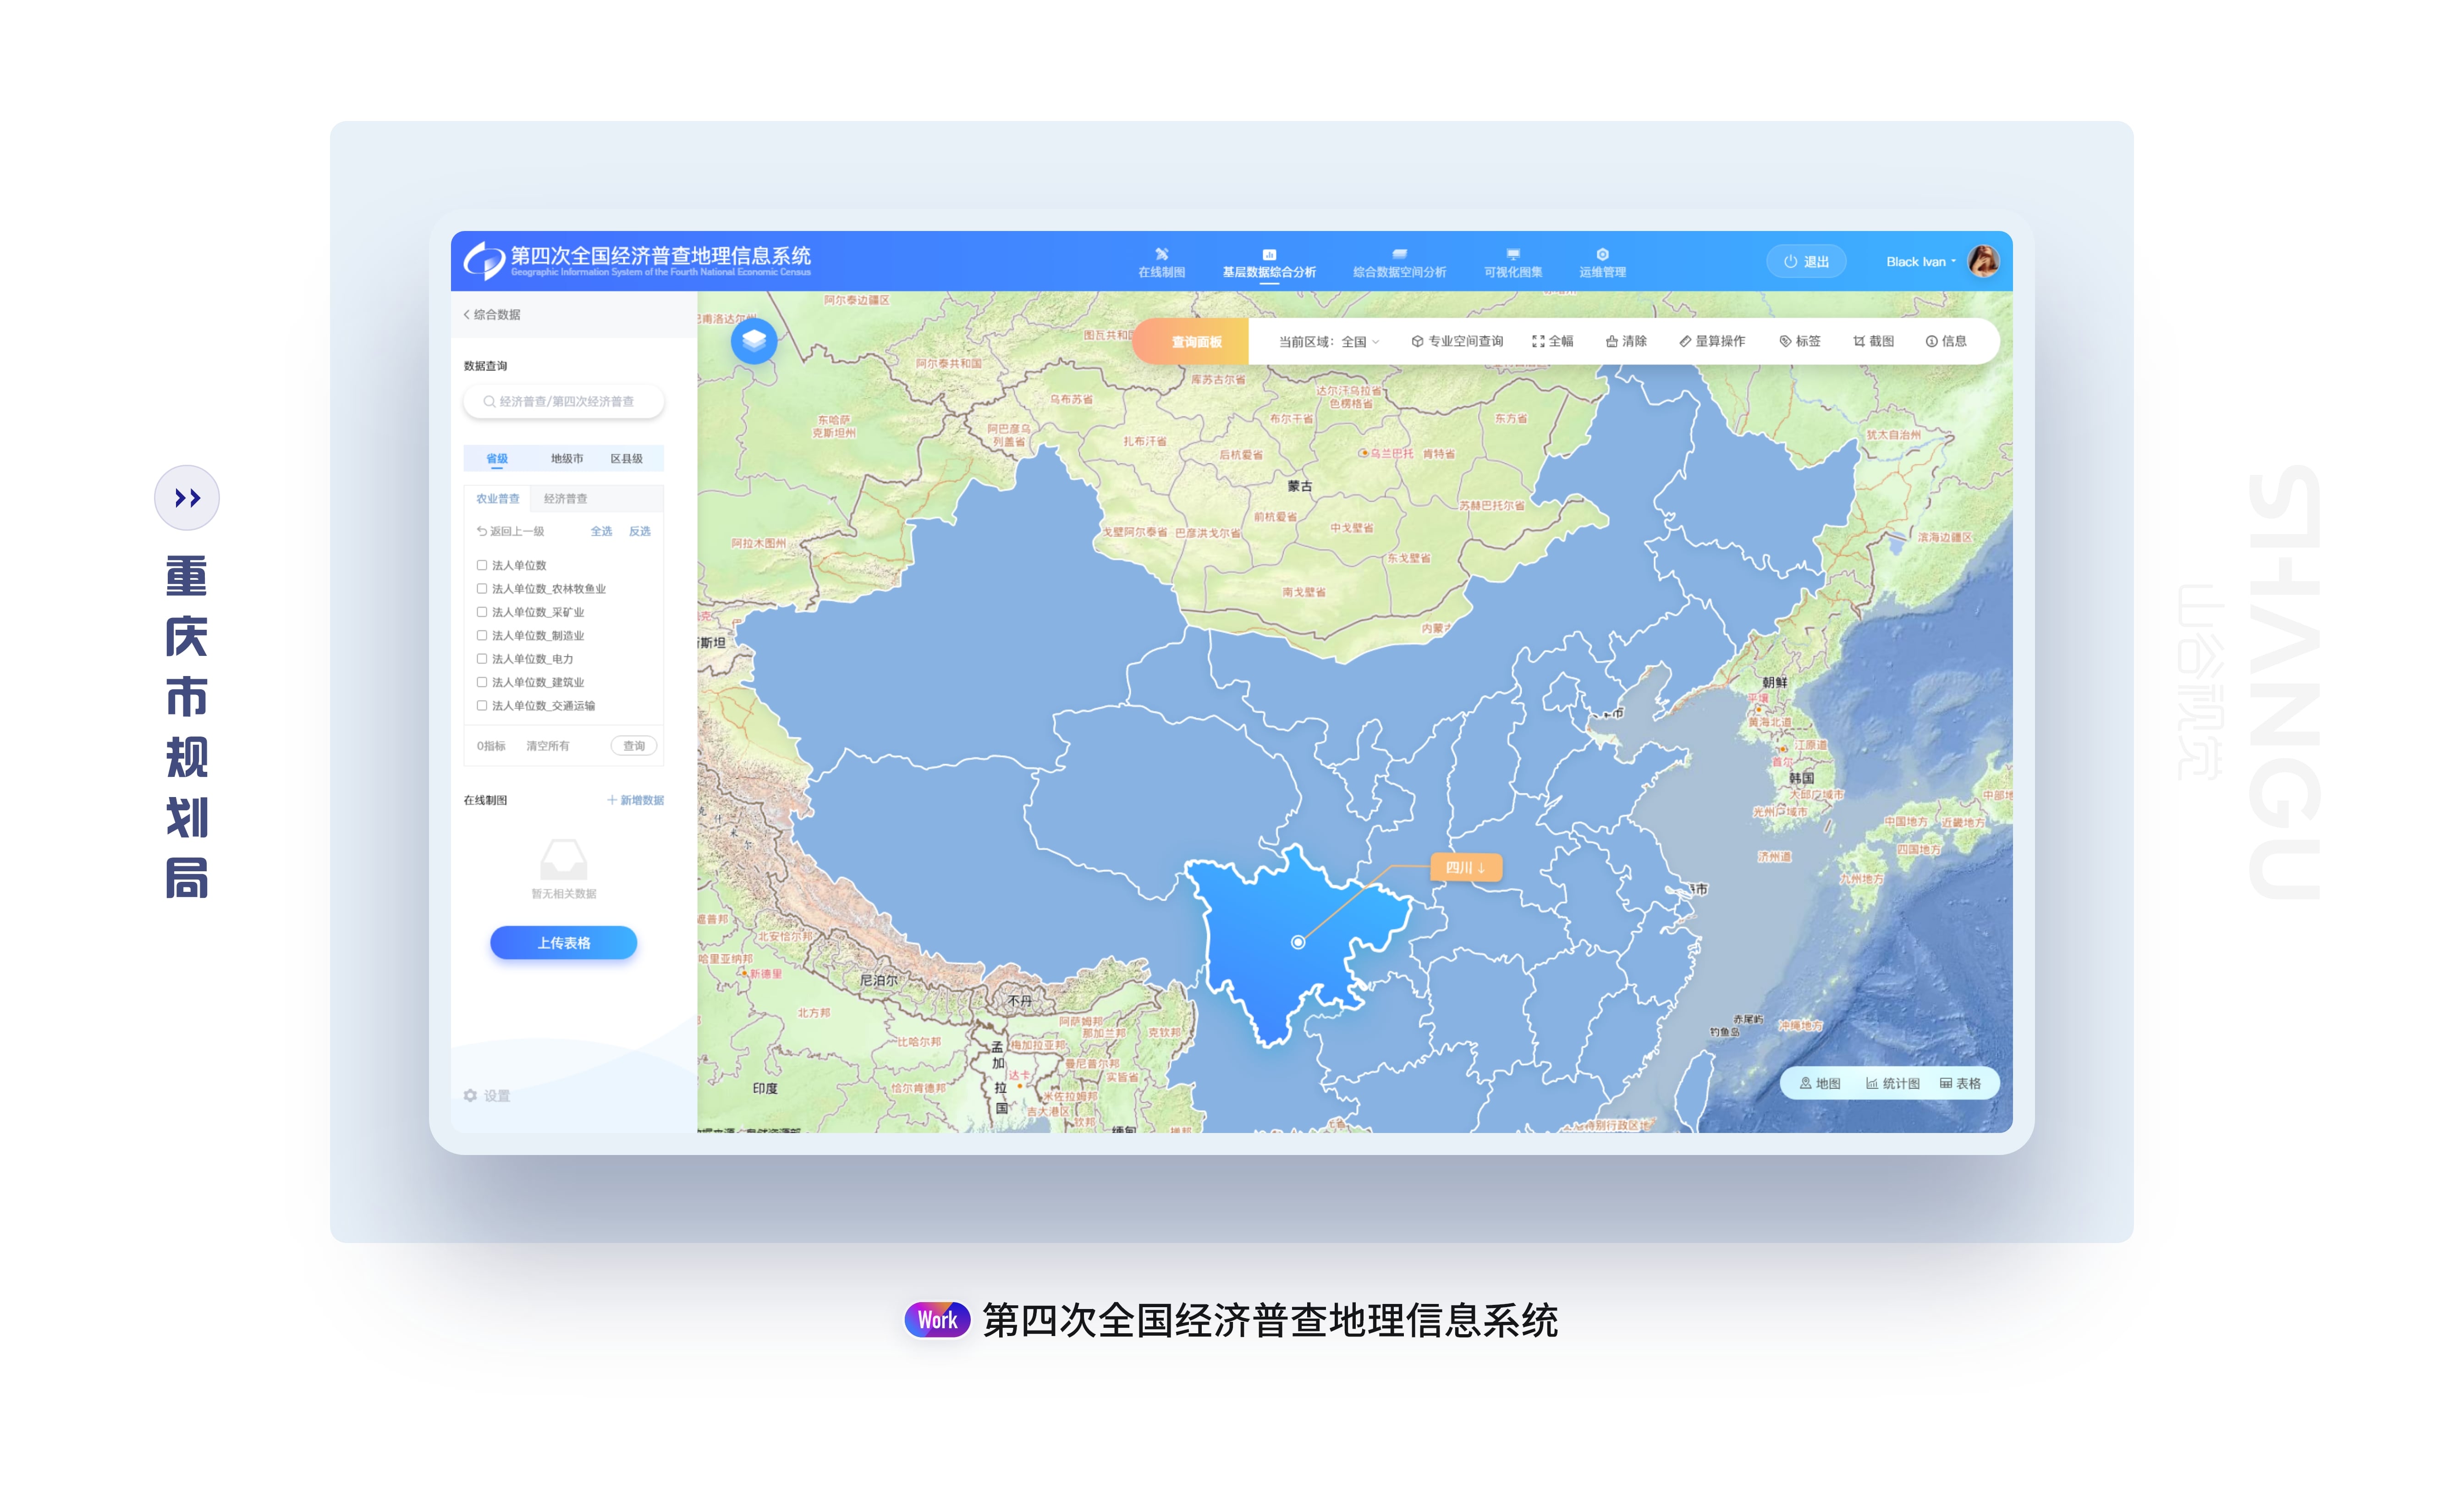Expand the 当前区域: 全国 dropdown
Image resolution: width=2464 pixels, height=1485 pixels.
[x=1329, y=341]
